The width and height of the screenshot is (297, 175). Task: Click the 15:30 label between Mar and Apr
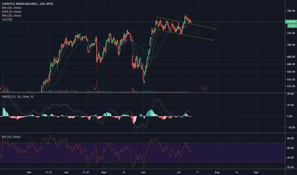click(x=48, y=172)
